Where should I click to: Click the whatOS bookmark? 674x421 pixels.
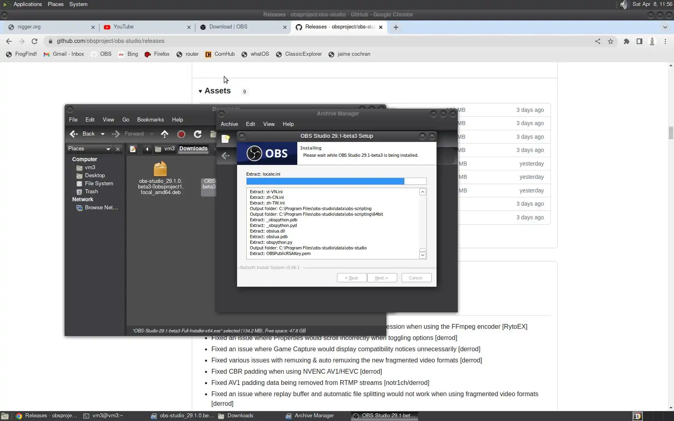point(255,54)
